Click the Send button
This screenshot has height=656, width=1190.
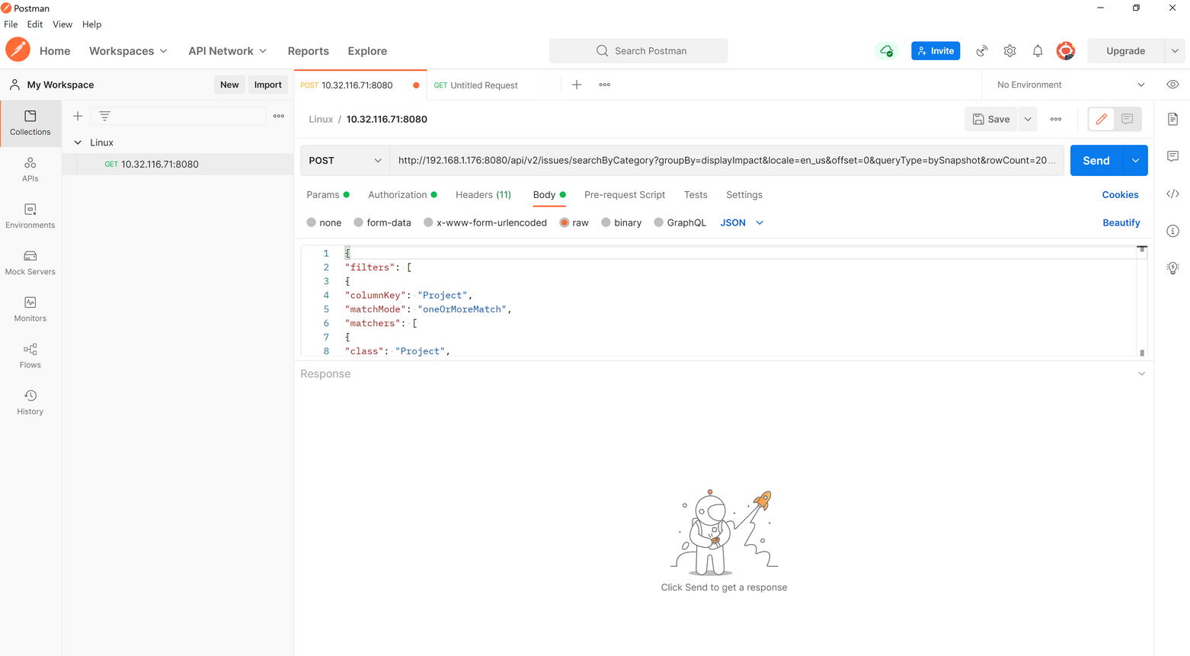coord(1096,161)
